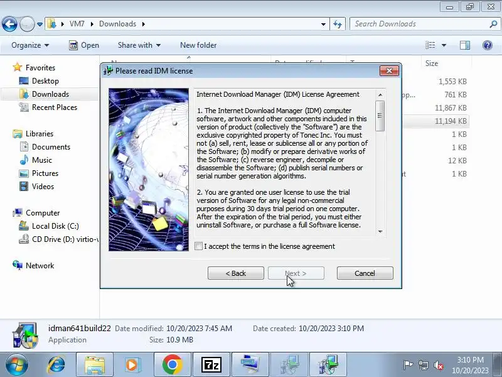Click the active IDM installer taskbar icon
The height and width of the screenshot is (377, 502).
click(x=328, y=364)
